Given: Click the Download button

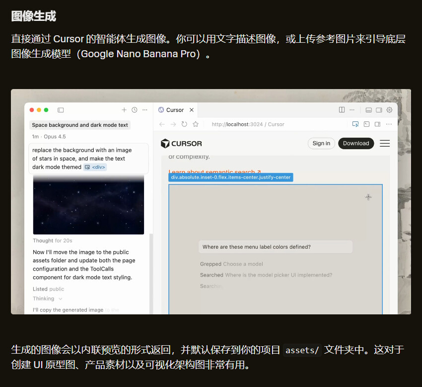Looking at the screenshot, I should tap(356, 143).
